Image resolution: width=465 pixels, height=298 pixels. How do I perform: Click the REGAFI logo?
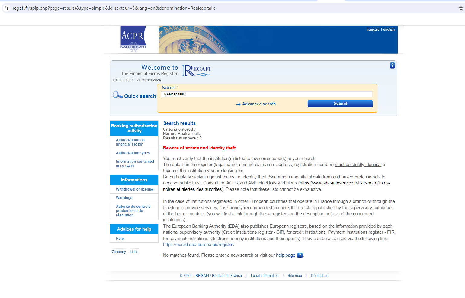point(196,71)
